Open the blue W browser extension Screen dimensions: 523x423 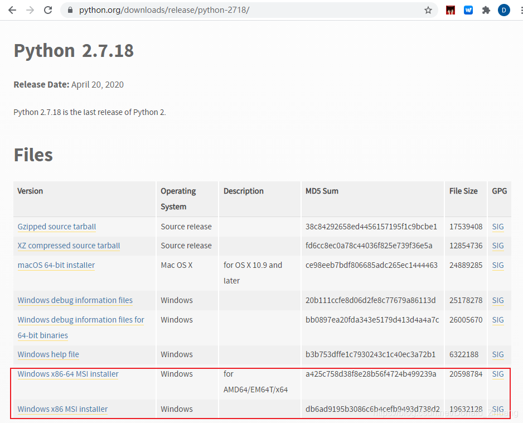pos(468,11)
